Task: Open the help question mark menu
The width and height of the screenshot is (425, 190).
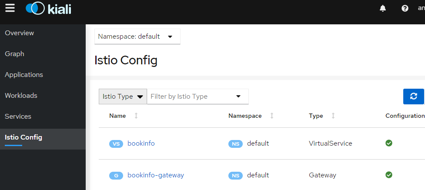Action: coord(405,9)
